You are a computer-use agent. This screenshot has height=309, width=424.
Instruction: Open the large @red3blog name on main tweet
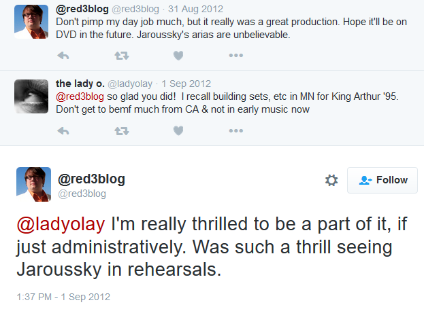(91, 179)
